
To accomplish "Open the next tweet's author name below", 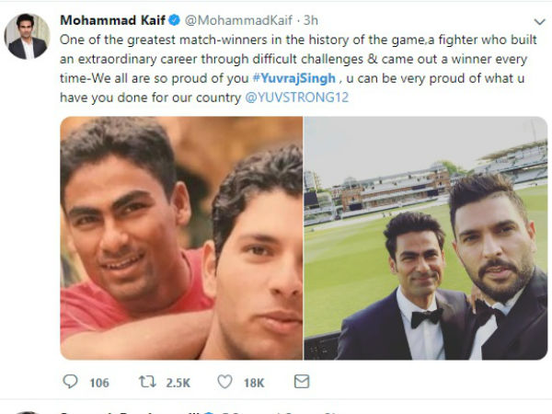I will point(120,410).
